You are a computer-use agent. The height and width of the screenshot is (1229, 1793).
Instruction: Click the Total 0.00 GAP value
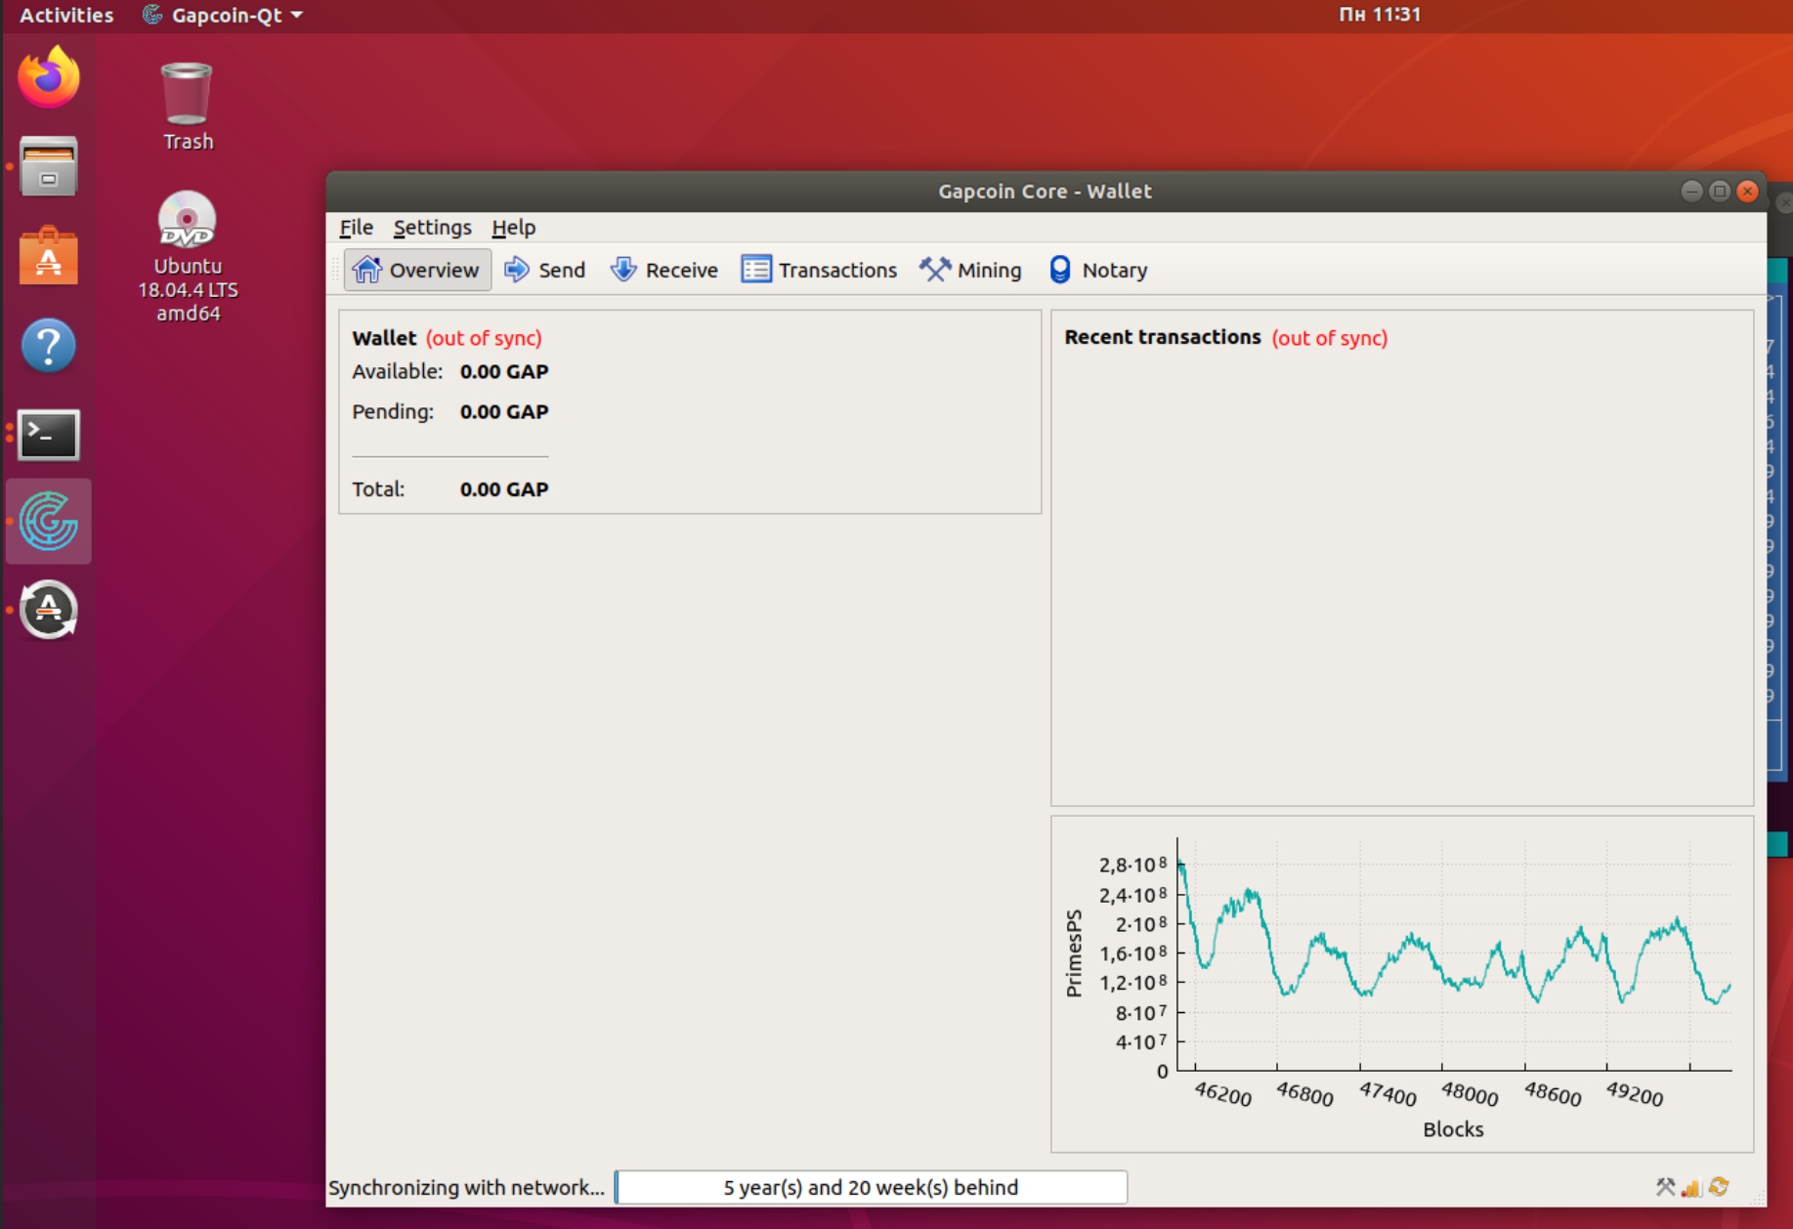(504, 489)
